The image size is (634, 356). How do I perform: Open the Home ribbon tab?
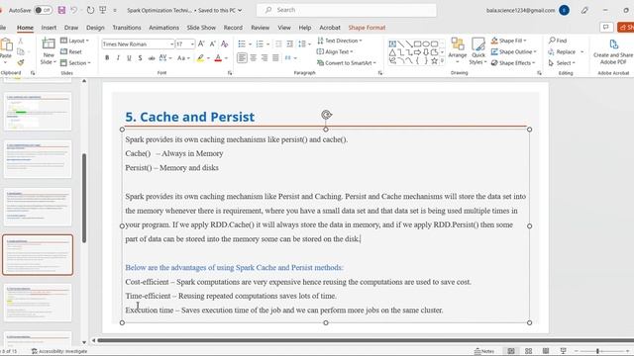(25, 28)
